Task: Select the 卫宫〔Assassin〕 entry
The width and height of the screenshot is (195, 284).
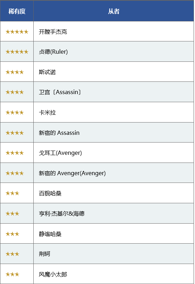Action: (x=60, y=92)
